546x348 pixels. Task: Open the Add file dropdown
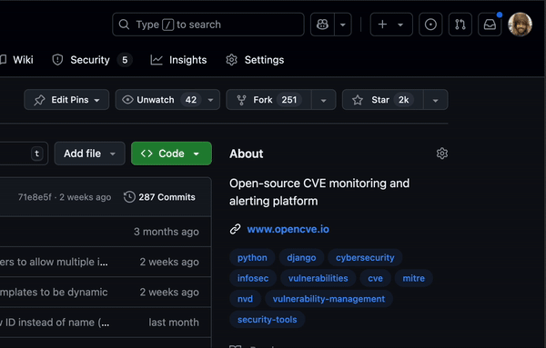[x=89, y=154]
